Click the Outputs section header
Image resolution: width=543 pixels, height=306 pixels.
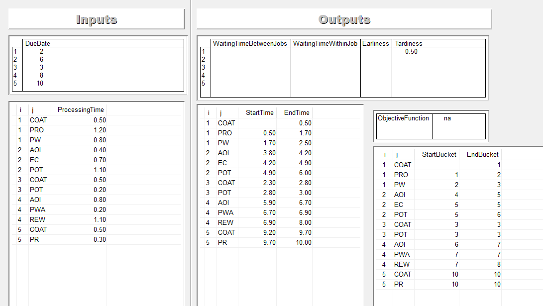click(344, 19)
